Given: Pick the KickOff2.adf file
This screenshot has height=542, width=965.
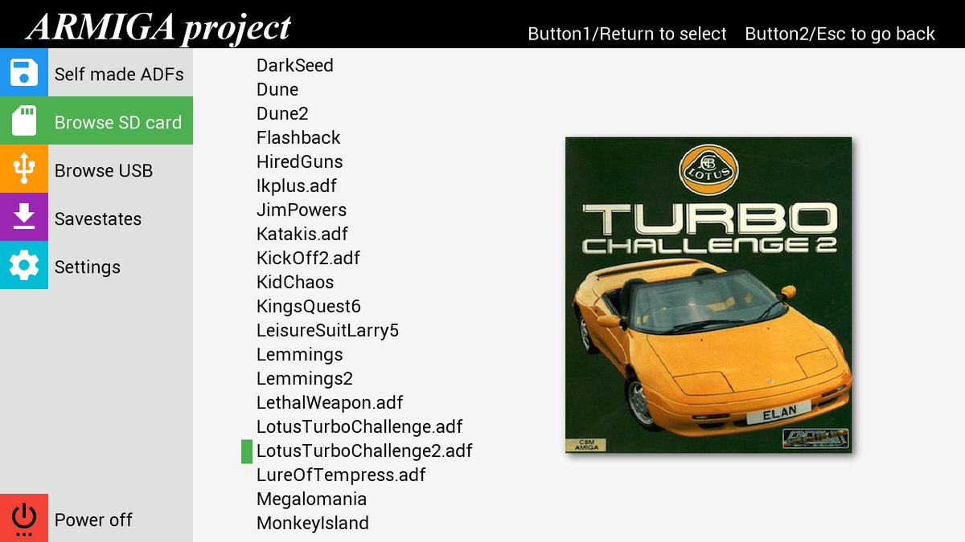Looking at the screenshot, I should (x=309, y=258).
